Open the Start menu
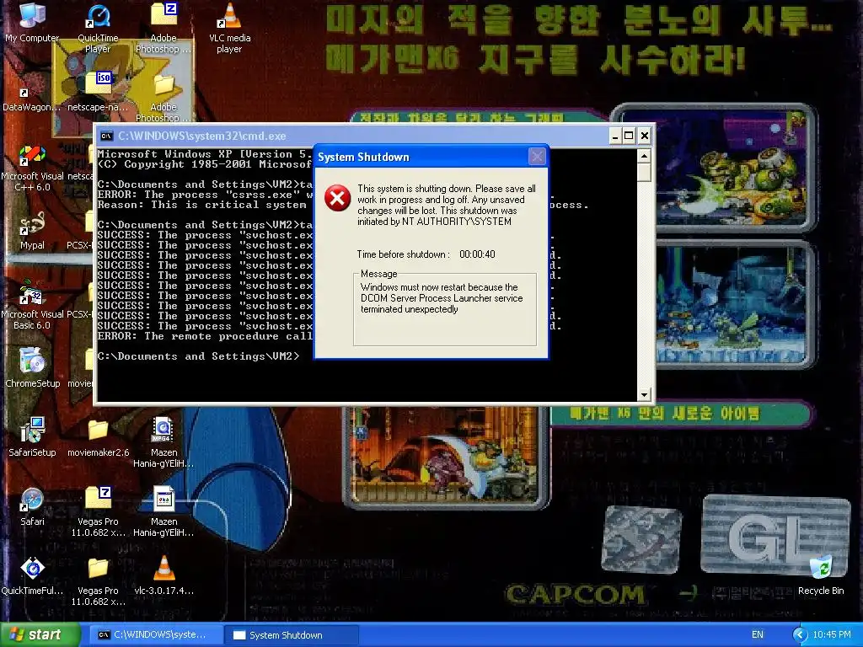The image size is (863, 647). pos(40,635)
